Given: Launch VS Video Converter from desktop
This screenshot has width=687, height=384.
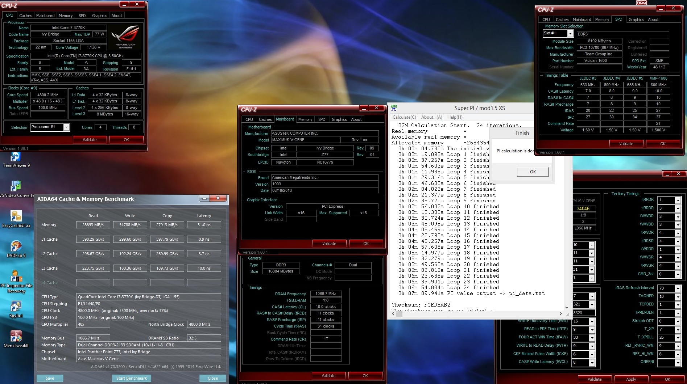Looking at the screenshot, I should (x=16, y=189).
